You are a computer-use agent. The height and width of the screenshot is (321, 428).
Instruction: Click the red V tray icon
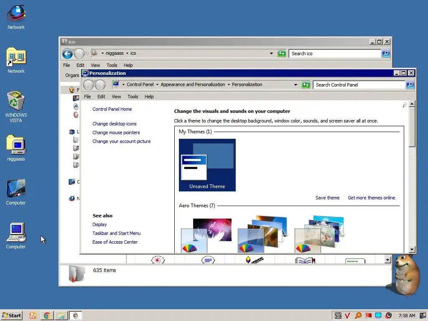347,316
